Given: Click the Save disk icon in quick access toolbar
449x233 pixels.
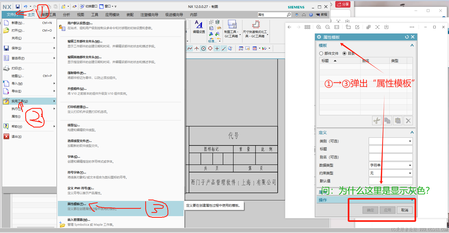Looking at the screenshot, I should click(18, 7).
